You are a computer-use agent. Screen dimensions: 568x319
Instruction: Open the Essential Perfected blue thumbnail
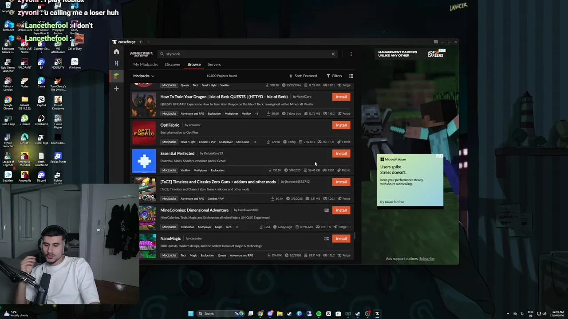(x=144, y=161)
